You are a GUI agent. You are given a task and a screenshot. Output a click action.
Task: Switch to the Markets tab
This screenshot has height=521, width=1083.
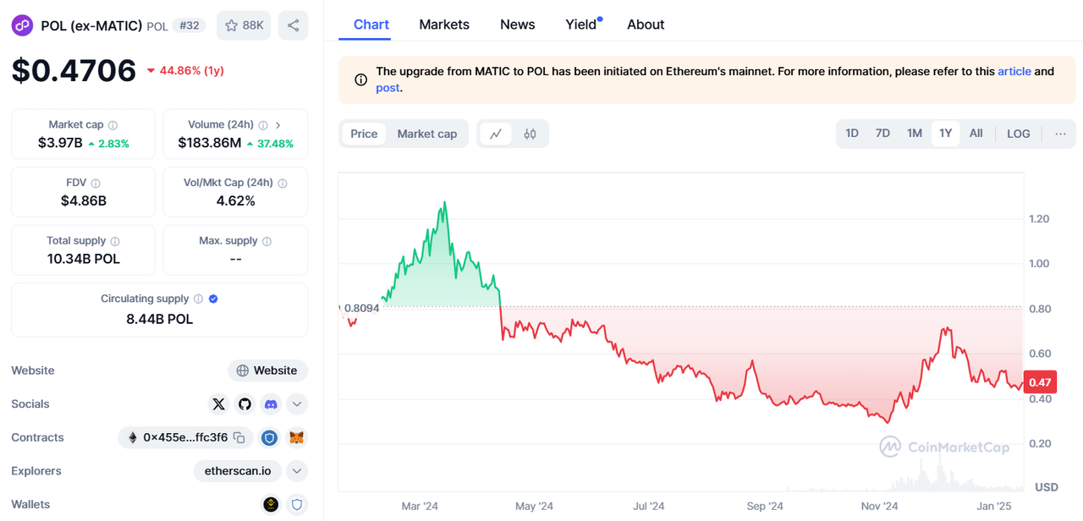(444, 25)
